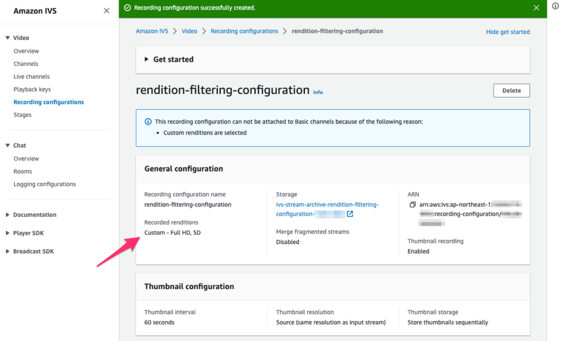The height and width of the screenshot is (341, 564).
Task: Select Recording configurations in sidebar
Action: [49, 102]
